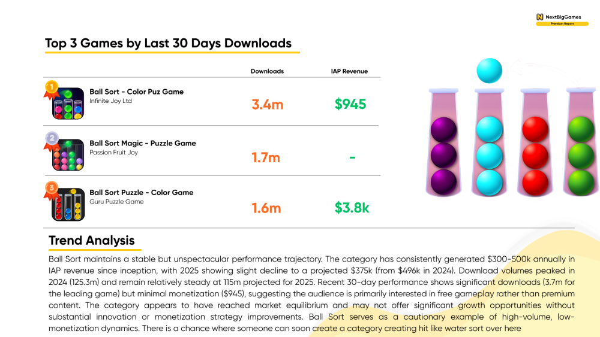Viewport: 600px width, 337px height.
Task: Click the Downloads column header
Action: coord(267,71)
